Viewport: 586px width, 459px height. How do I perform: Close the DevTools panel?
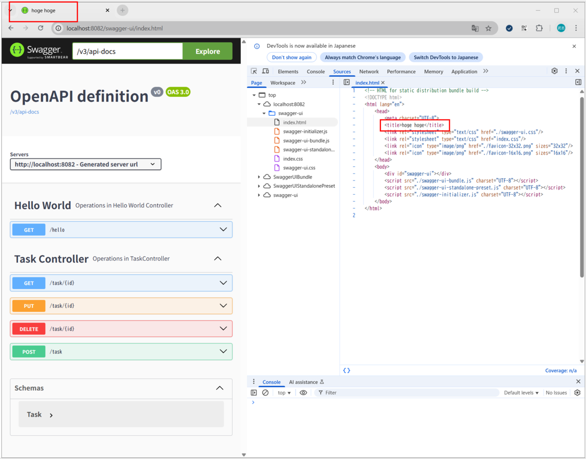coord(577,71)
